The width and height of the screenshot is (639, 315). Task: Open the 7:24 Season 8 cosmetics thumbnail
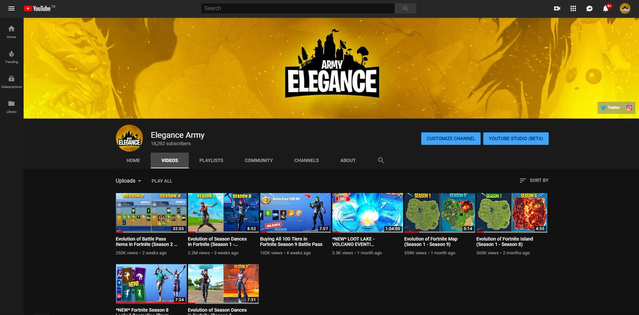151,284
